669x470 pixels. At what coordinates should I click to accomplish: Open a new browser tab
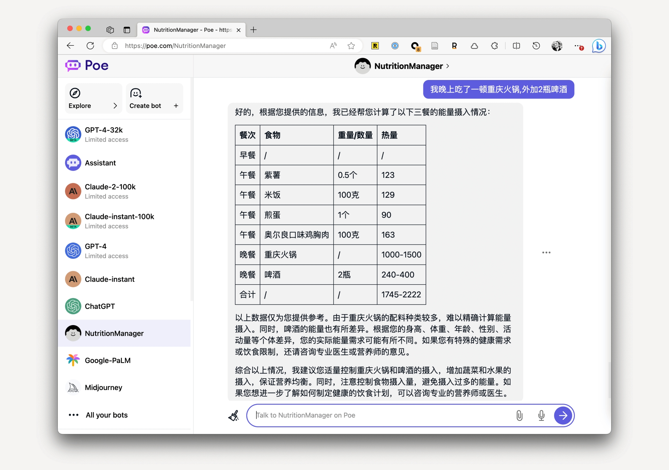pos(253,30)
